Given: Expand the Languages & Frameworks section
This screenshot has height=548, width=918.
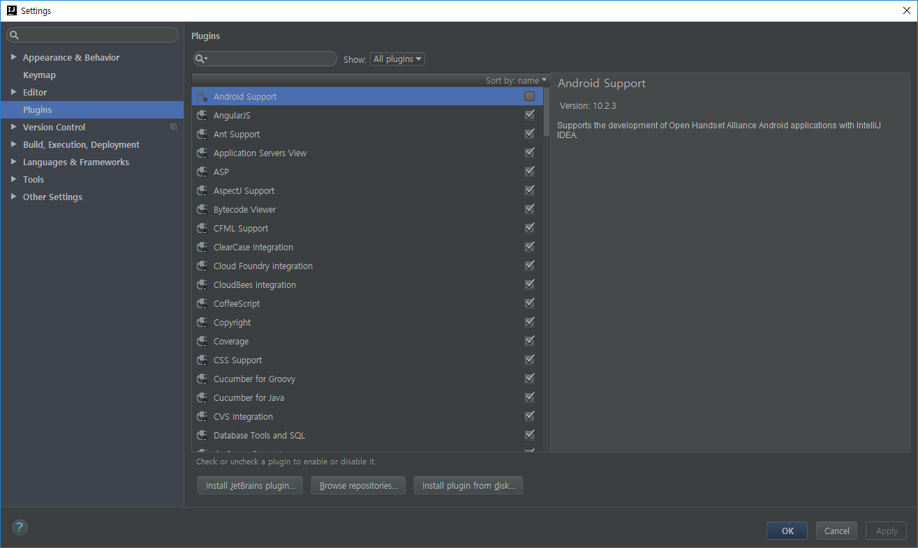Looking at the screenshot, I should 13,162.
